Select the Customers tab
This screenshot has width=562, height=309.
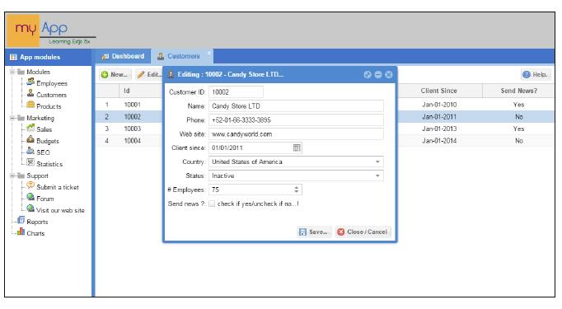pyautogui.click(x=182, y=56)
